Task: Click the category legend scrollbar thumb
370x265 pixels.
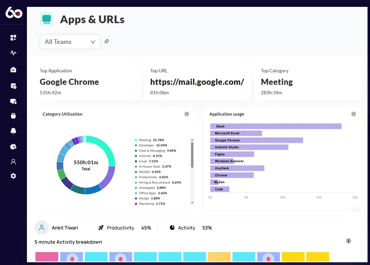Action: pyautogui.click(x=192, y=155)
